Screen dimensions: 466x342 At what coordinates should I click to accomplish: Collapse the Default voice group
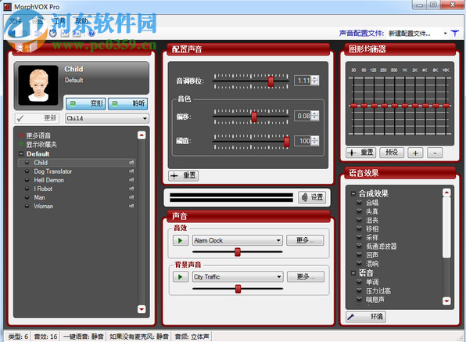[21, 153]
